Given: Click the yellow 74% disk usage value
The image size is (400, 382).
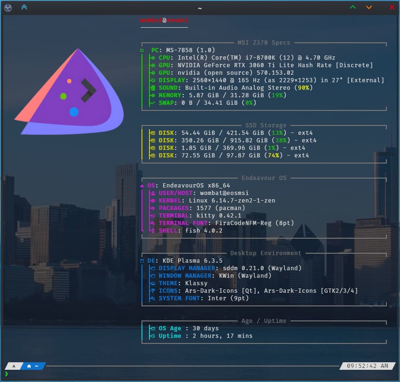Looking at the screenshot, I should coord(273,156).
